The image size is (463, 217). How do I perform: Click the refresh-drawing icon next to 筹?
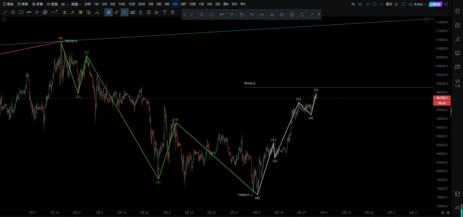(89, 12)
